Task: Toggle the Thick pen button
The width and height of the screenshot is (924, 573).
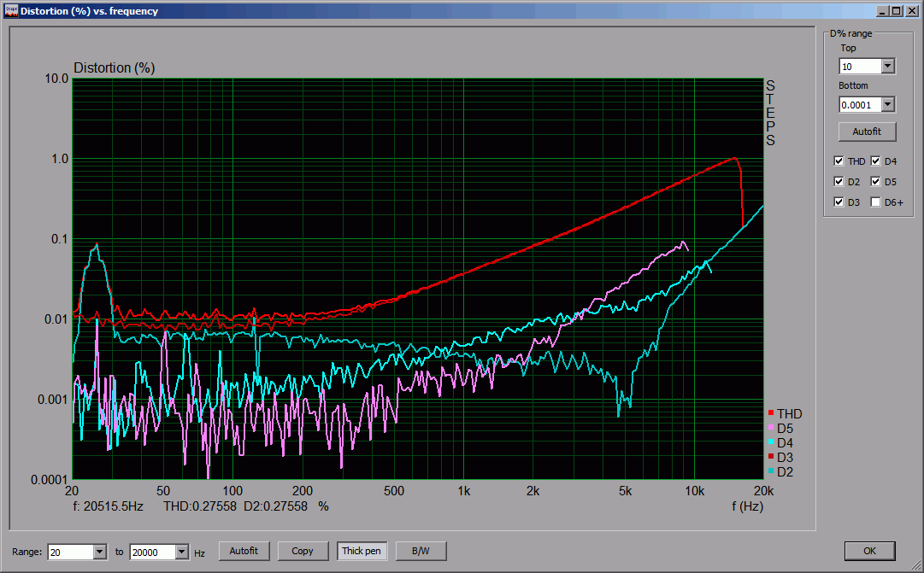Action: tap(362, 551)
